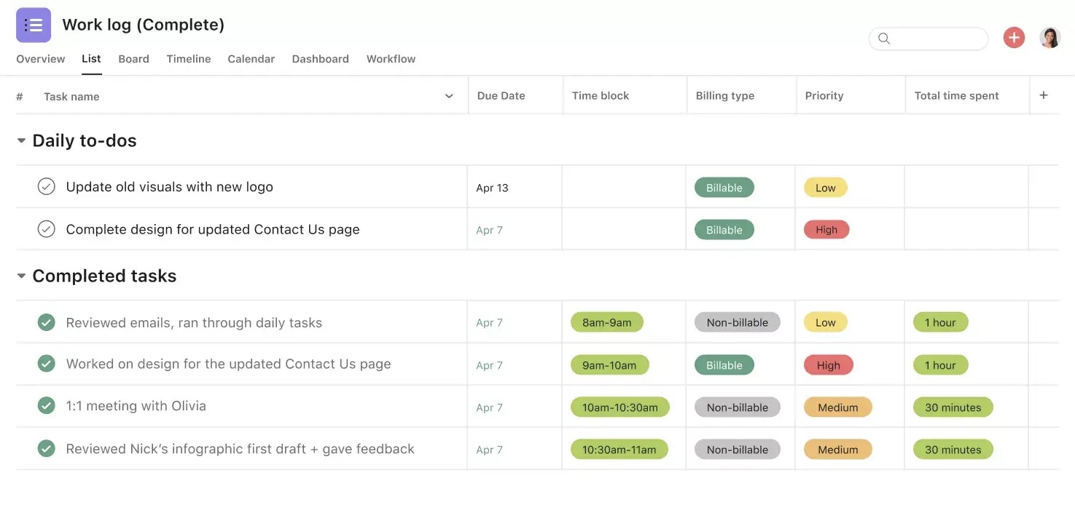Click into the search field
The image size is (1075, 507).
(929, 39)
